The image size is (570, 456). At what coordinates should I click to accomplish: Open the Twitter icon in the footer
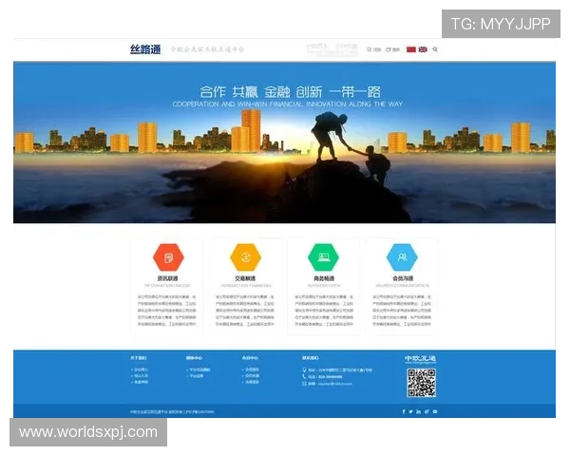click(x=412, y=411)
